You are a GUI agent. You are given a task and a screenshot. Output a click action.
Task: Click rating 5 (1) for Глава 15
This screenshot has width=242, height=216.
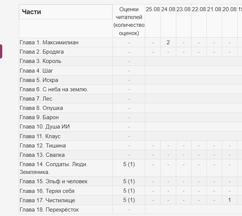pyautogui.click(x=129, y=181)
